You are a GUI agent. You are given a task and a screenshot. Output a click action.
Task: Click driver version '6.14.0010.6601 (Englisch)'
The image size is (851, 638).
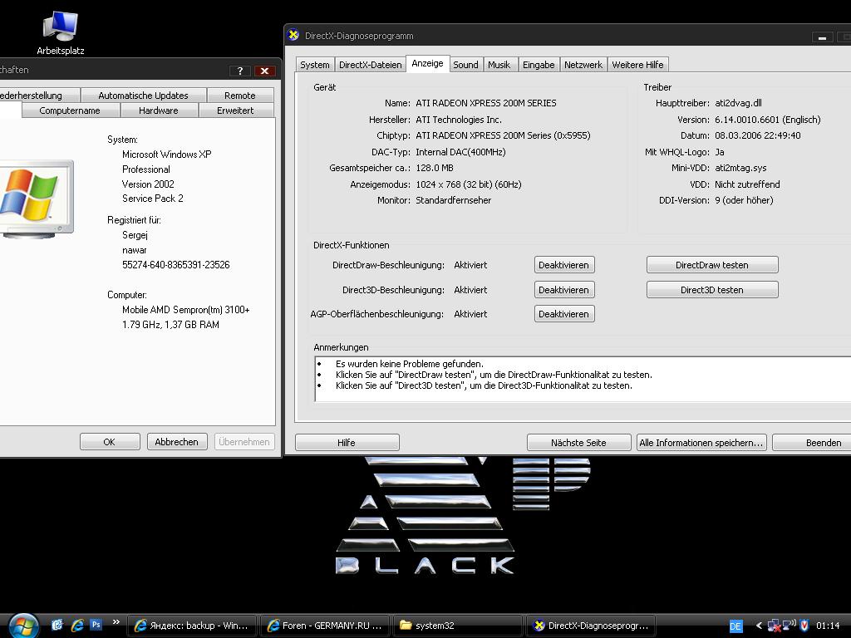coord(767,120)
